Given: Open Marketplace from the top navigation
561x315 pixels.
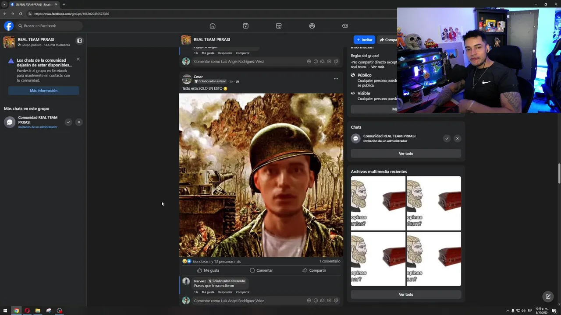Looking at the screenshot, I should [279, 26].
